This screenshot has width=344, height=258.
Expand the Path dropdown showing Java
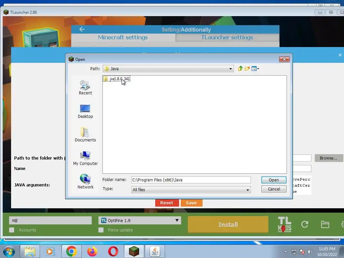230,69
